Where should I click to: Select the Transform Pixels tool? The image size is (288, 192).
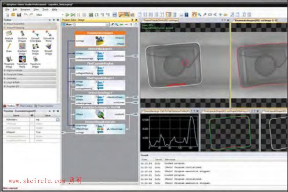[22, 62]
